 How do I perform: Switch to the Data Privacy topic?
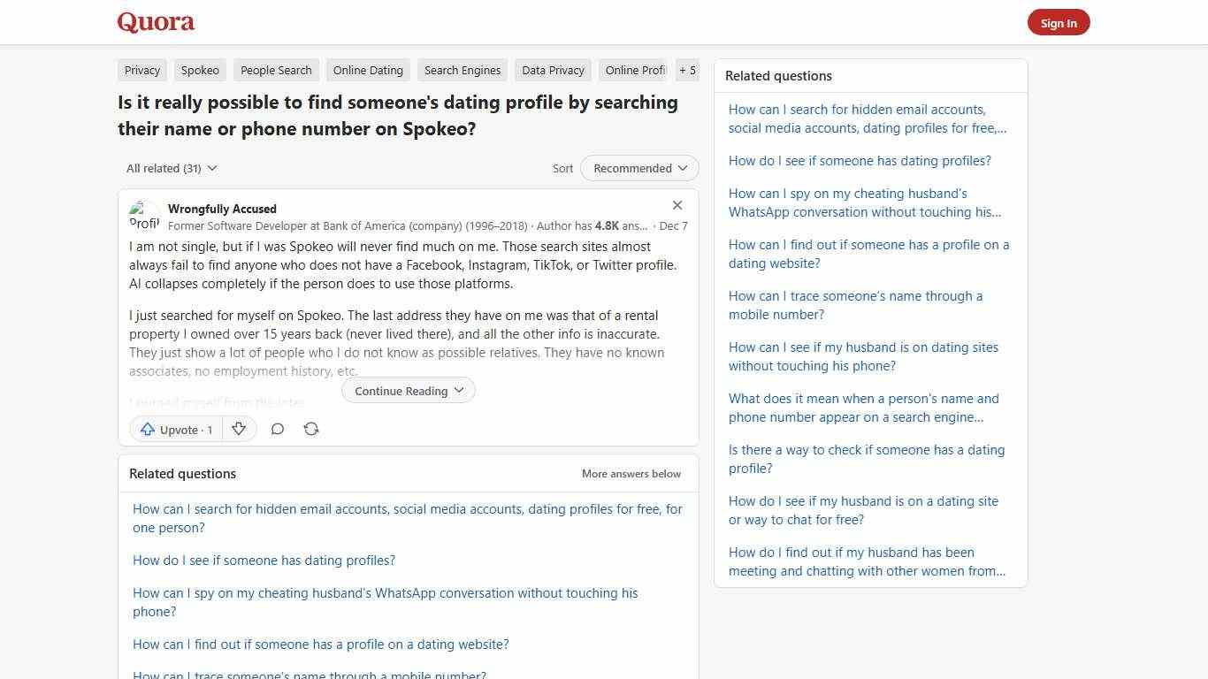coord(552,70)
